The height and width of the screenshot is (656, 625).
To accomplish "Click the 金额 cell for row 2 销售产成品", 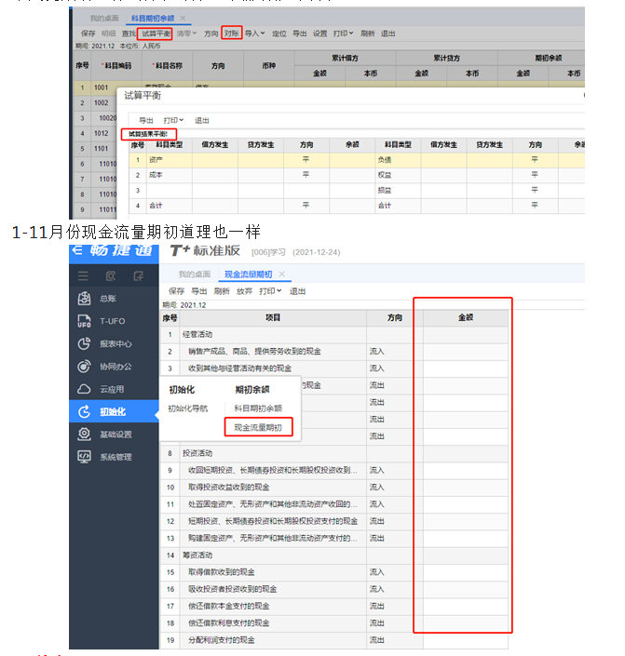I will pos(466,352).
